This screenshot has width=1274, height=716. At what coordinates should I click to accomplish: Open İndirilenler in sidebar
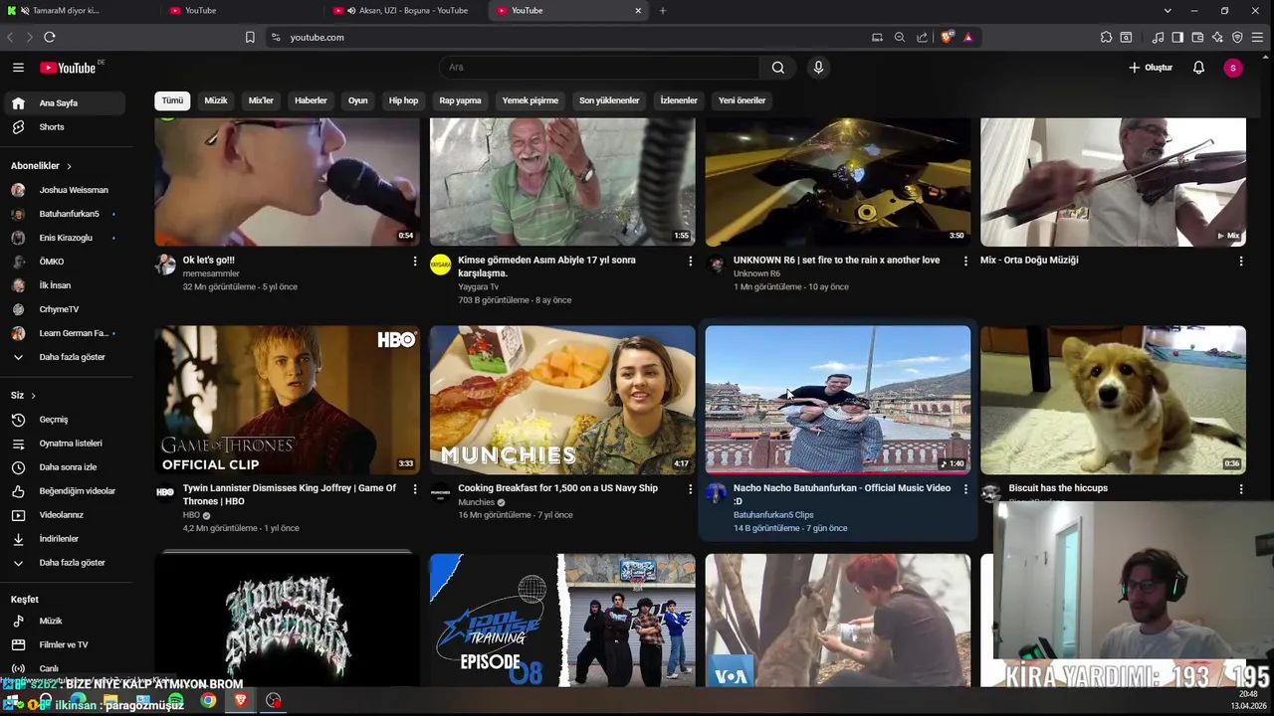[64, 539]
